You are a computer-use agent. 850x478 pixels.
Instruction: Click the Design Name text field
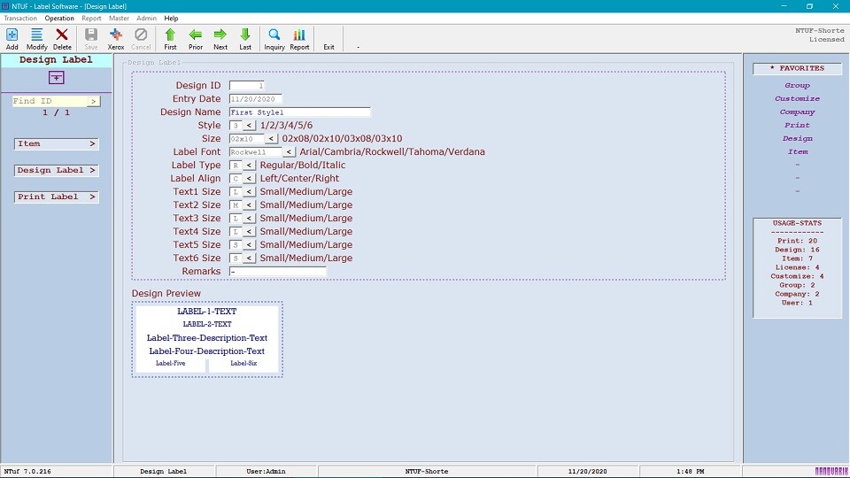click(299, 112)
